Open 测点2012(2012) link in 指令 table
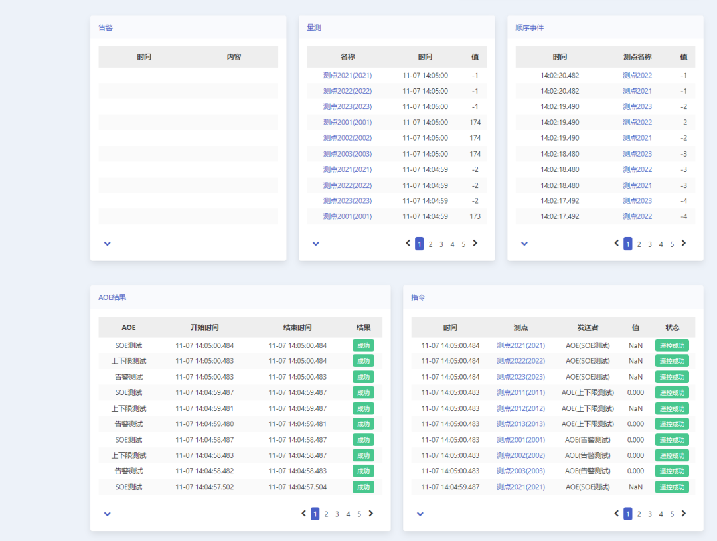The height and width of the screenshot is (541, 717). 521,408
